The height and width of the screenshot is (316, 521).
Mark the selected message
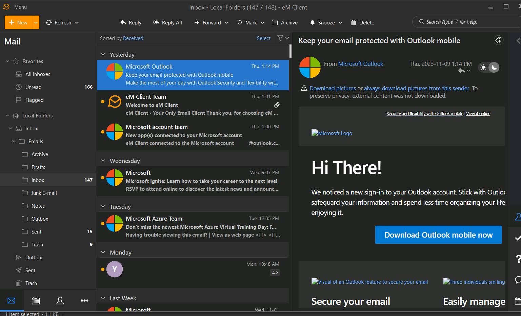click(x=247, y=22)
